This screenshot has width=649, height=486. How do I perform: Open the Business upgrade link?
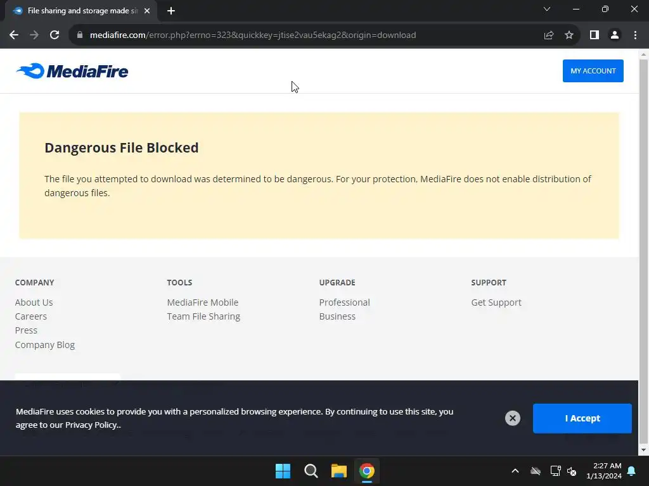click(337, 316)
